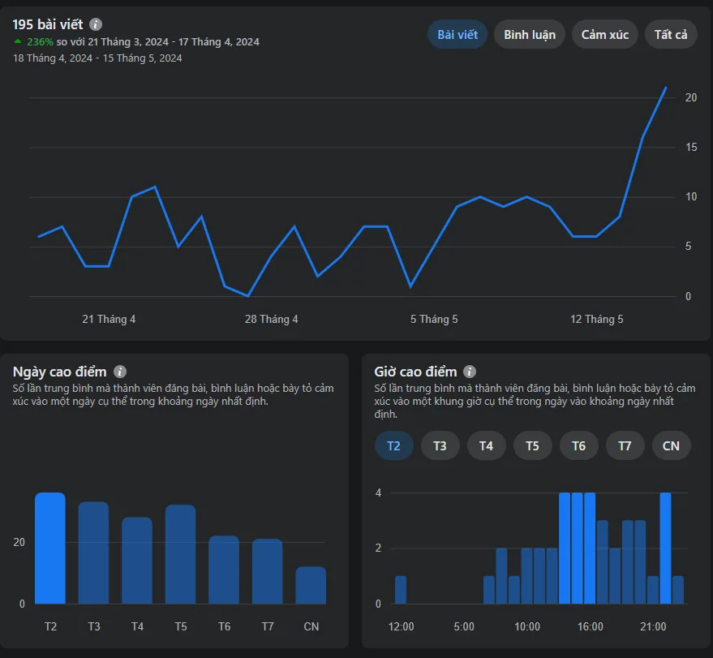Click the green "236%" growth figure

[40, 42]
